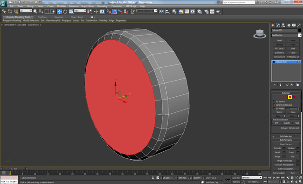This screenshot has width=303, height=184.
Task: Activate Select and Scale tool
Action: [x=71, y=11]
